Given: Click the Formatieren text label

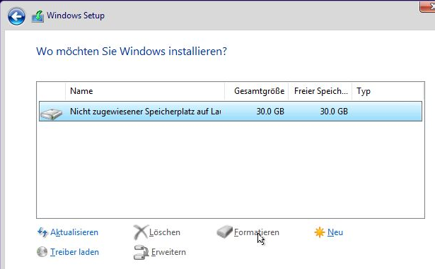Looking at the screenshot, I should [257, 232].
